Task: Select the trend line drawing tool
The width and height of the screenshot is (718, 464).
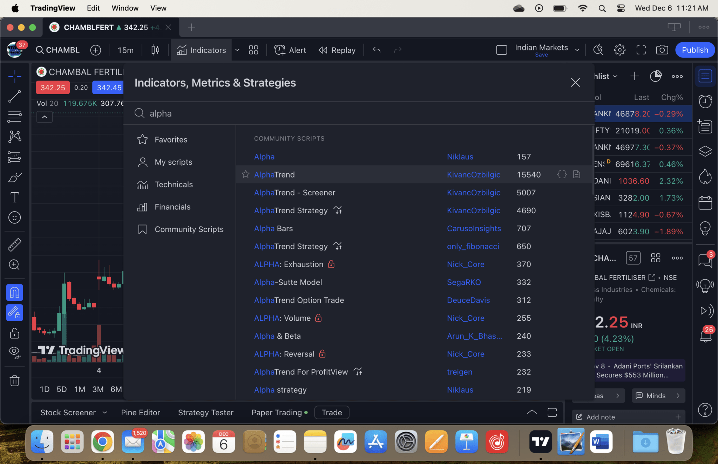Action: (x=14, y=96)
